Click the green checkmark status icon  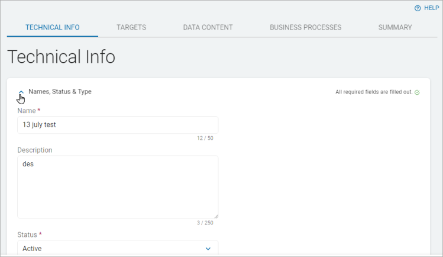pyautogui.click(x=417, y=92)
